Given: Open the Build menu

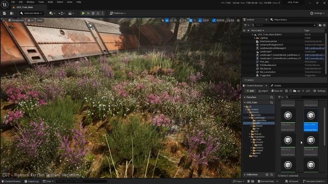Looking at the screenshot, I should 50,2.
